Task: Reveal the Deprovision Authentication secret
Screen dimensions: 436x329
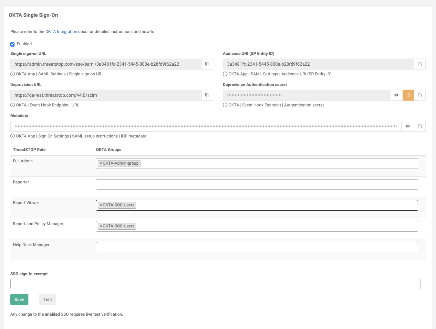Action: pos(396,95)
